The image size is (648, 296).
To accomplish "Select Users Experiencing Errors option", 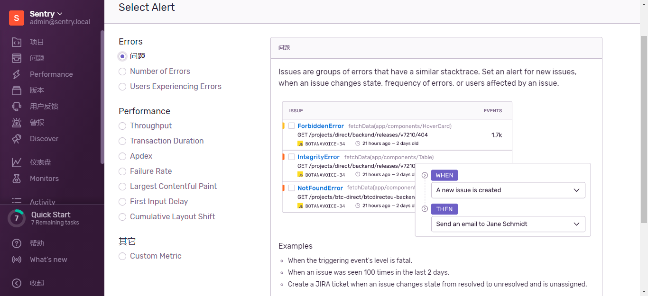I will [x=122, y=87].
